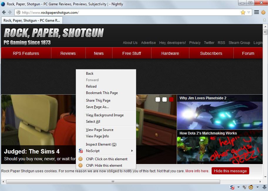This screenshot has width=268, height=191.
Task: Click the horizontal scrollbar left arrow
Action: pyautogui.click(x=3, y=182)
